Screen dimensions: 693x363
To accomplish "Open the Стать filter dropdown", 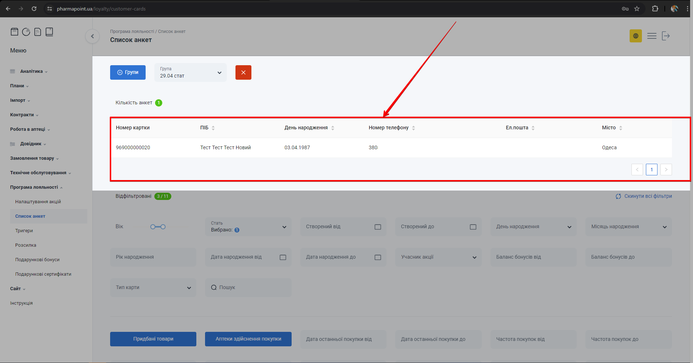I will 248,227.
